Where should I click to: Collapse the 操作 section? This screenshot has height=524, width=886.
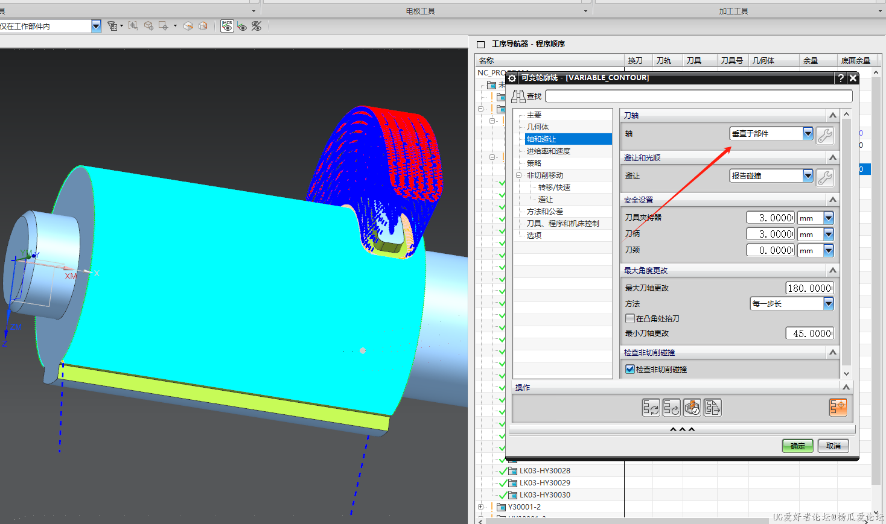click(846, 387)
